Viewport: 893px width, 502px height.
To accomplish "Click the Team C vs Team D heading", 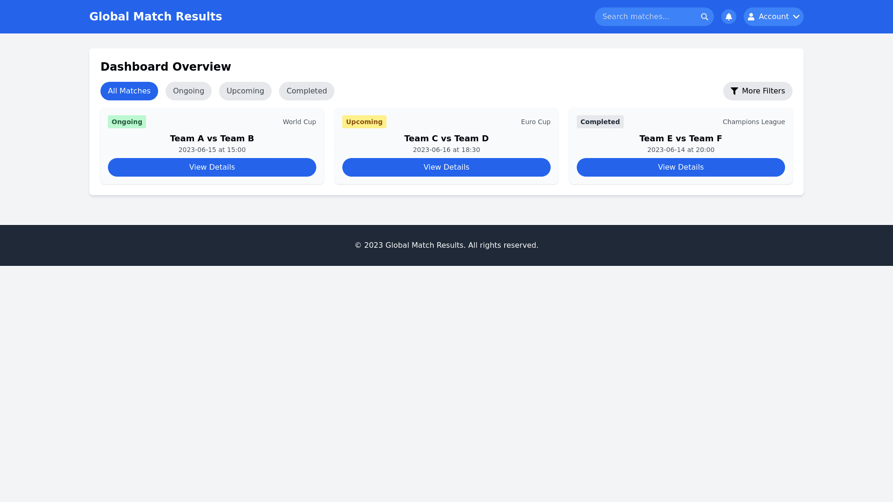I will pos(446,139).
